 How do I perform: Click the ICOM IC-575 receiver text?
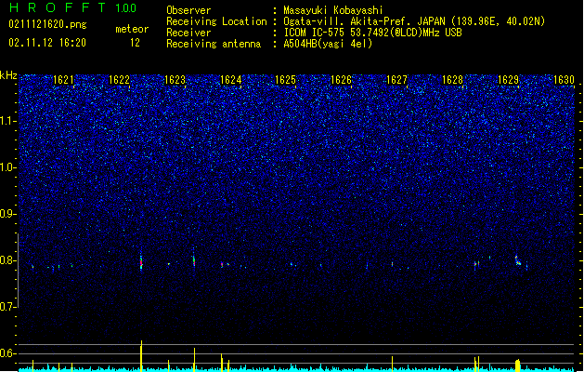point(372,33)
